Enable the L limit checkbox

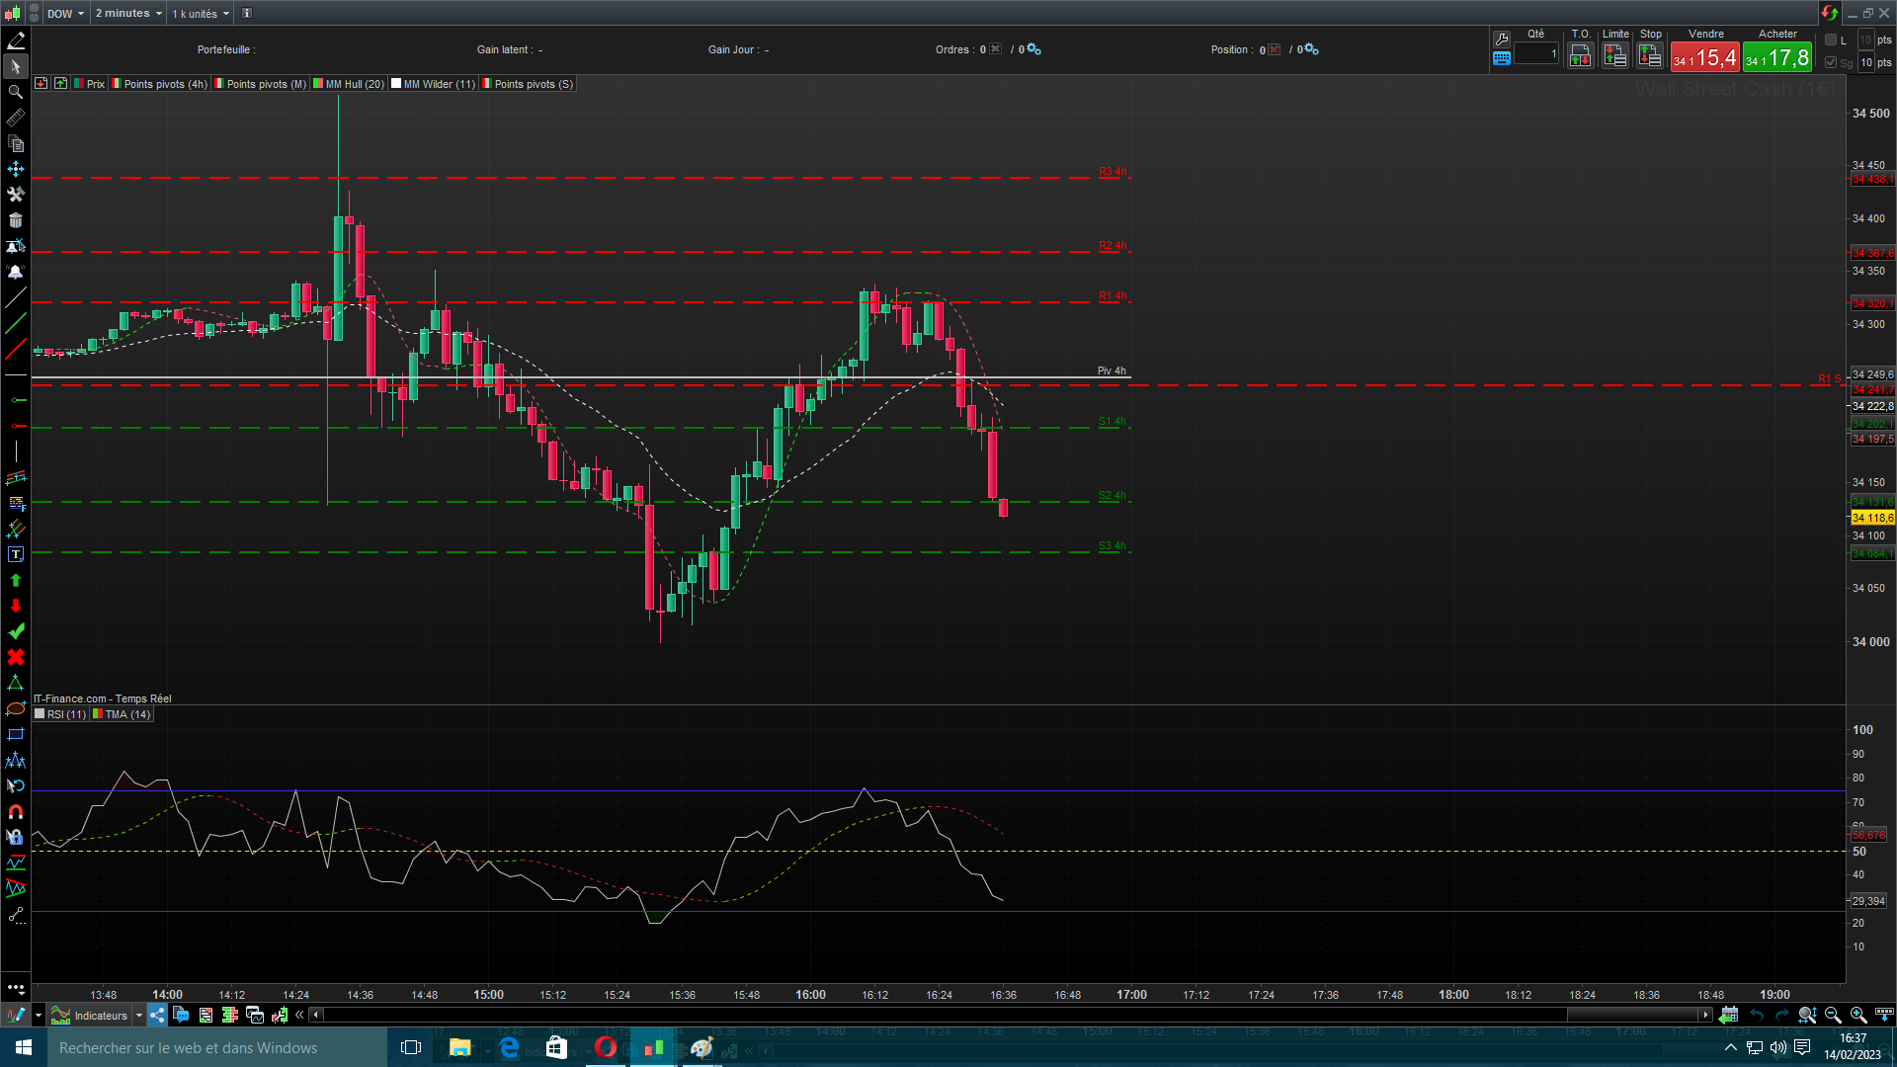click(1831, 40)
